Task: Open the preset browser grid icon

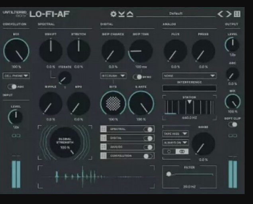Action: 237,14
